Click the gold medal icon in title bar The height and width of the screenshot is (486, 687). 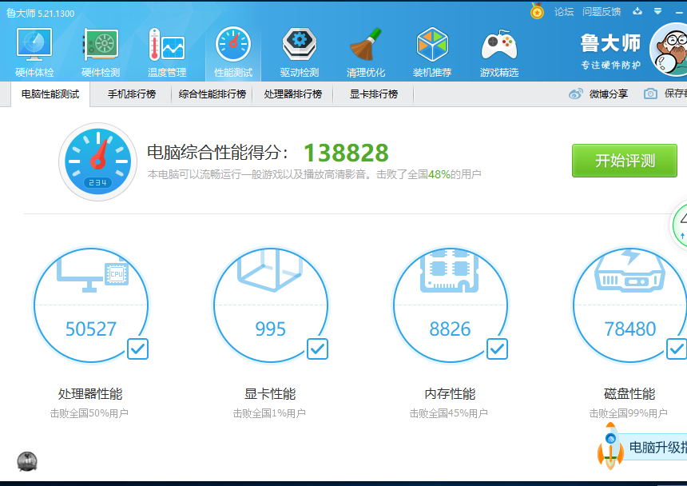537,11
